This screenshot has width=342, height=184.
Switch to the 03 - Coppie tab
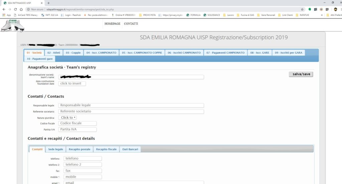pos(73,53)
